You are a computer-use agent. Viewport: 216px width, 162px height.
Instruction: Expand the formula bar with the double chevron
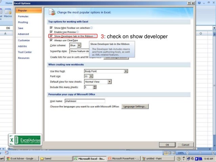click(214, 28)
